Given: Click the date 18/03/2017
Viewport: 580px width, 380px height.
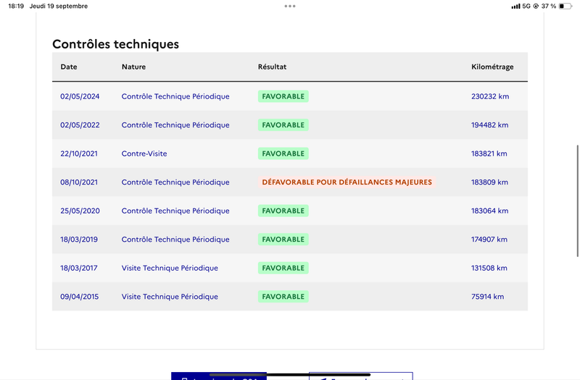Looking at the screenshot, I should pos(79,268).
